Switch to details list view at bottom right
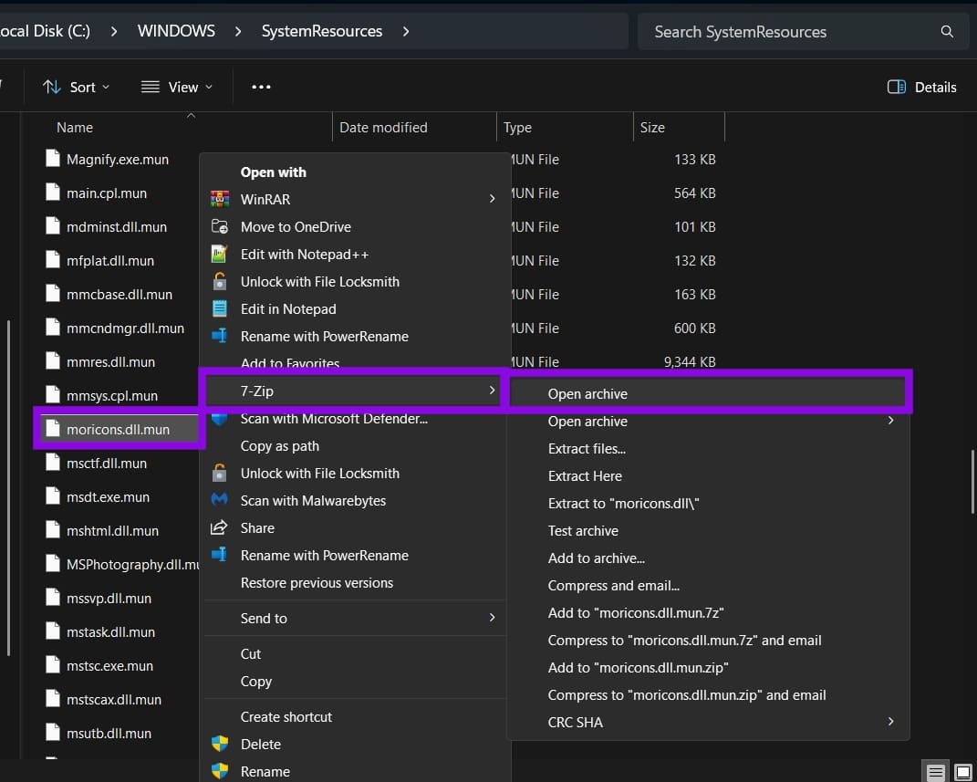This screenshot has width=977, height=782. [x=935, y=772]
